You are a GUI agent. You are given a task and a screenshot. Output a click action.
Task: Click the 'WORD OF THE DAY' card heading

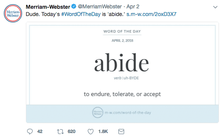point(122,31)
